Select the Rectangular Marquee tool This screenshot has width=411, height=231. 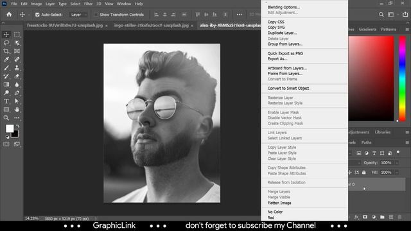pyautogui.click(x=17, y=35)
